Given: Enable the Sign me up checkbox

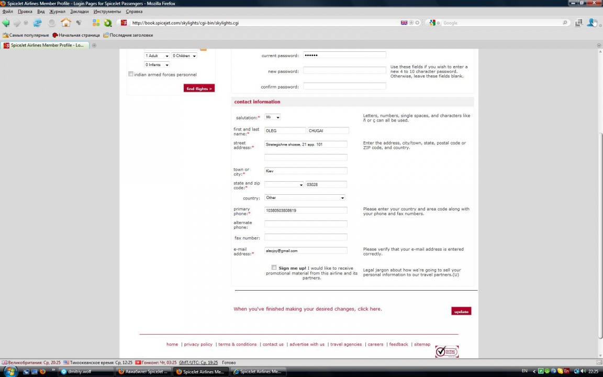Looking at the screenshot, I should pos(274,268).
